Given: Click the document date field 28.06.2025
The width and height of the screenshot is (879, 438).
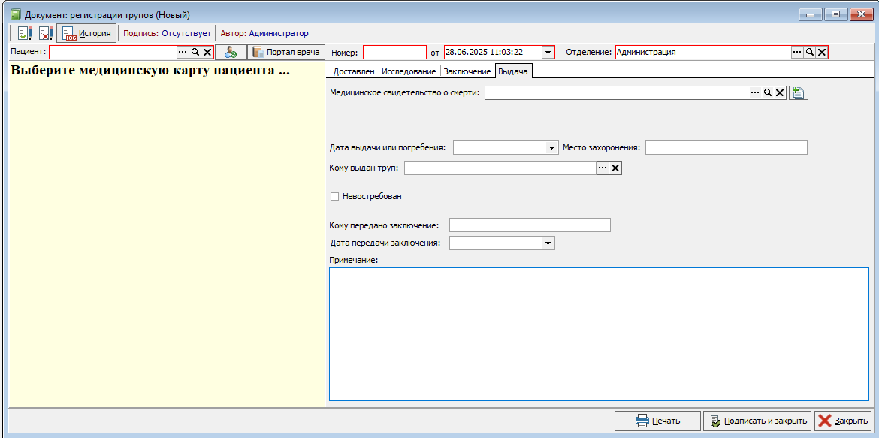Looking at the screenshot, I should coord(492,52).
